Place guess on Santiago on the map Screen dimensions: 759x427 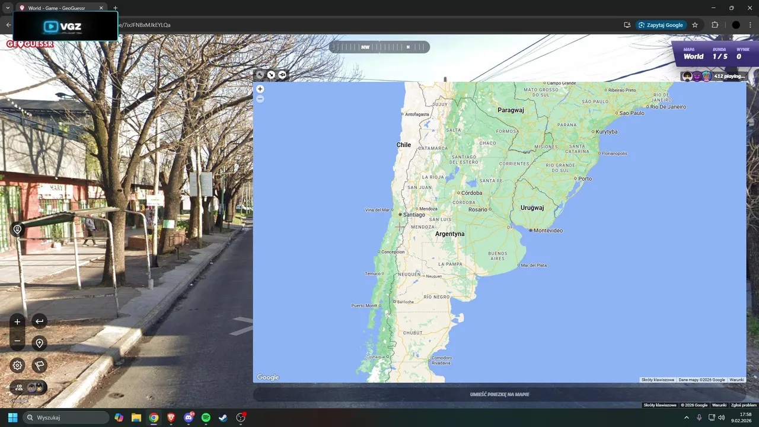401,215
